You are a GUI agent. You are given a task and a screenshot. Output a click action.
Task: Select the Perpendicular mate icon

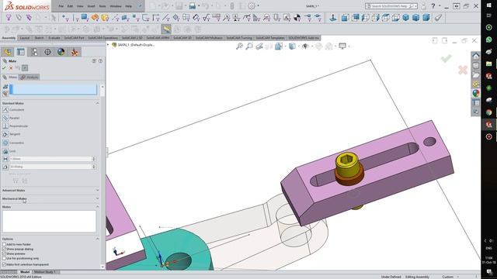tap(5, 126)
